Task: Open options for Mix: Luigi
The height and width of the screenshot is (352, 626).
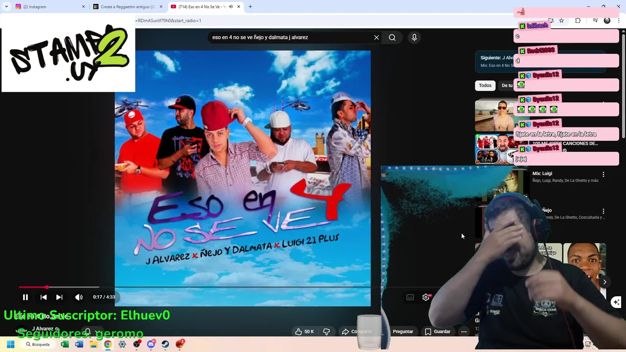Action: pyautogui.click(x=604, y=174)
